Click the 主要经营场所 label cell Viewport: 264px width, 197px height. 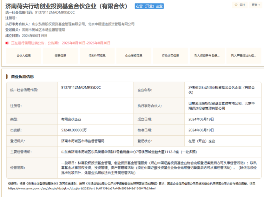pos(32,152)
